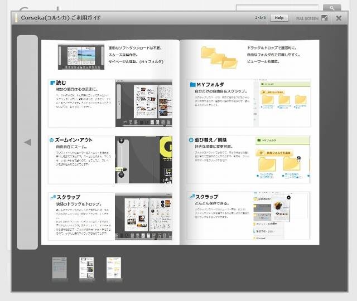357x301 pixels.
Task: Click the plus button in zoom screenshot
Action: 122,140
